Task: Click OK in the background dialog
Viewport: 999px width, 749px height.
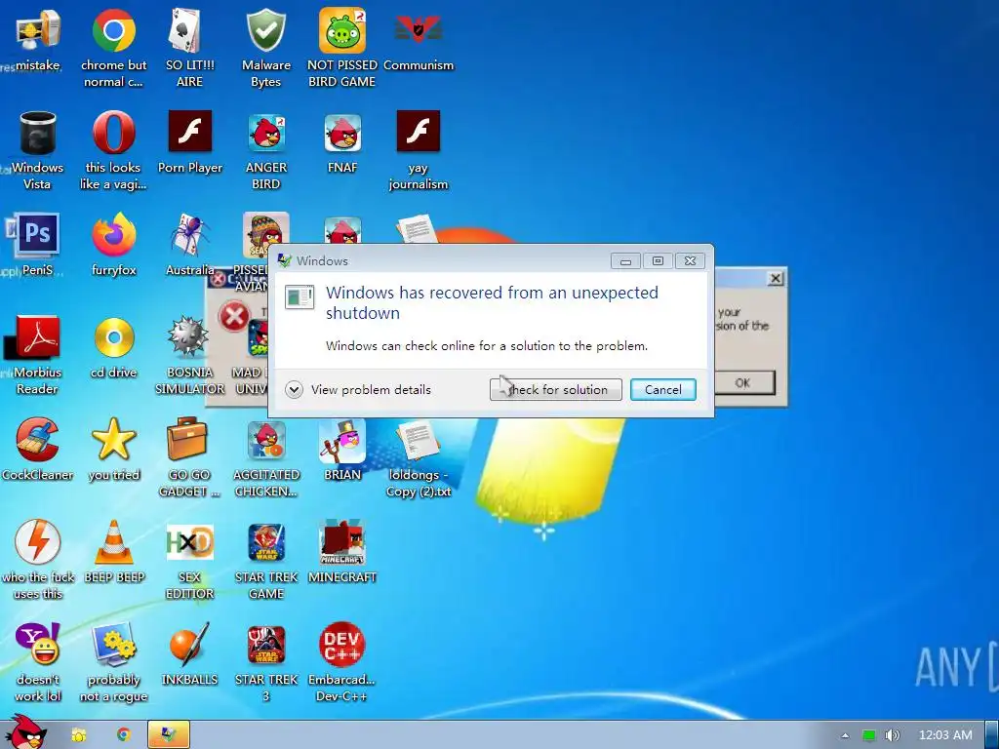Action: coord(742,382)
